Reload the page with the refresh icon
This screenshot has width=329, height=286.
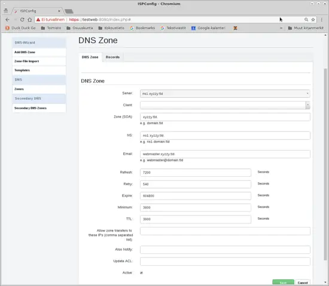pos(22,20)
